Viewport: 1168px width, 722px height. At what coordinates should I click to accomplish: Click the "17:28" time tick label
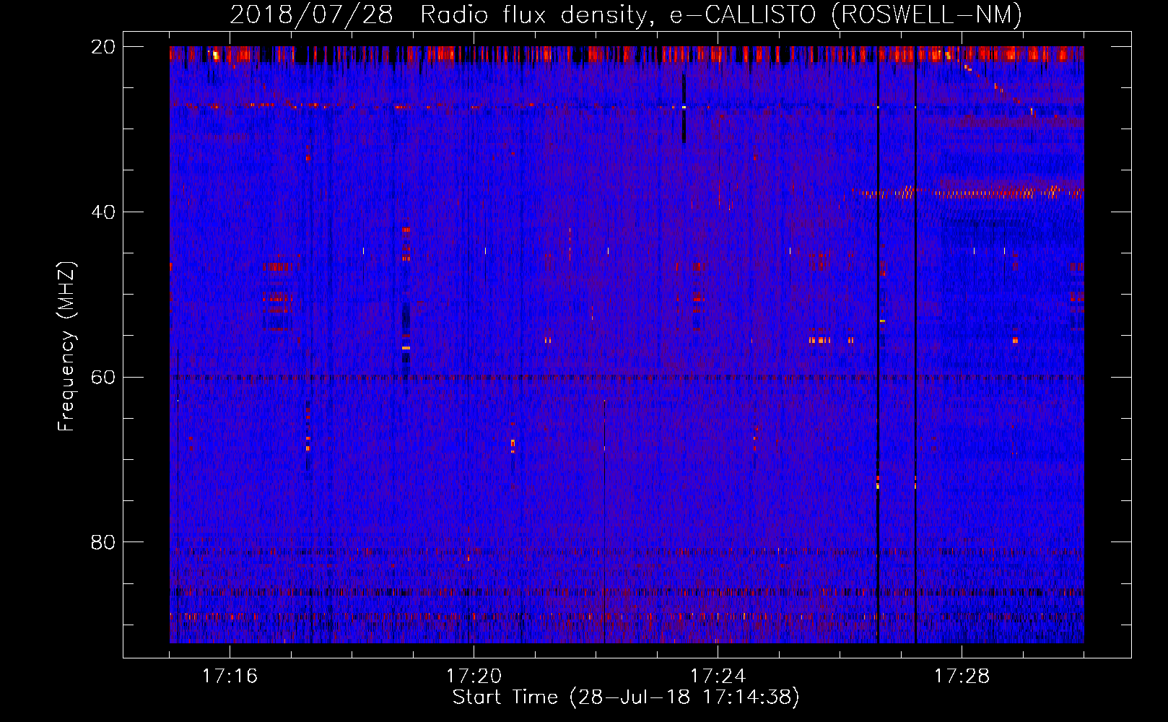[962, 676]
